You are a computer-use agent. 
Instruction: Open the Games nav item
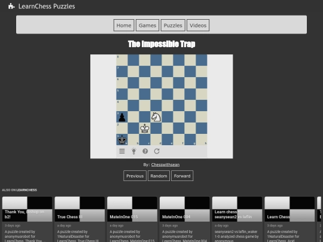148,25
